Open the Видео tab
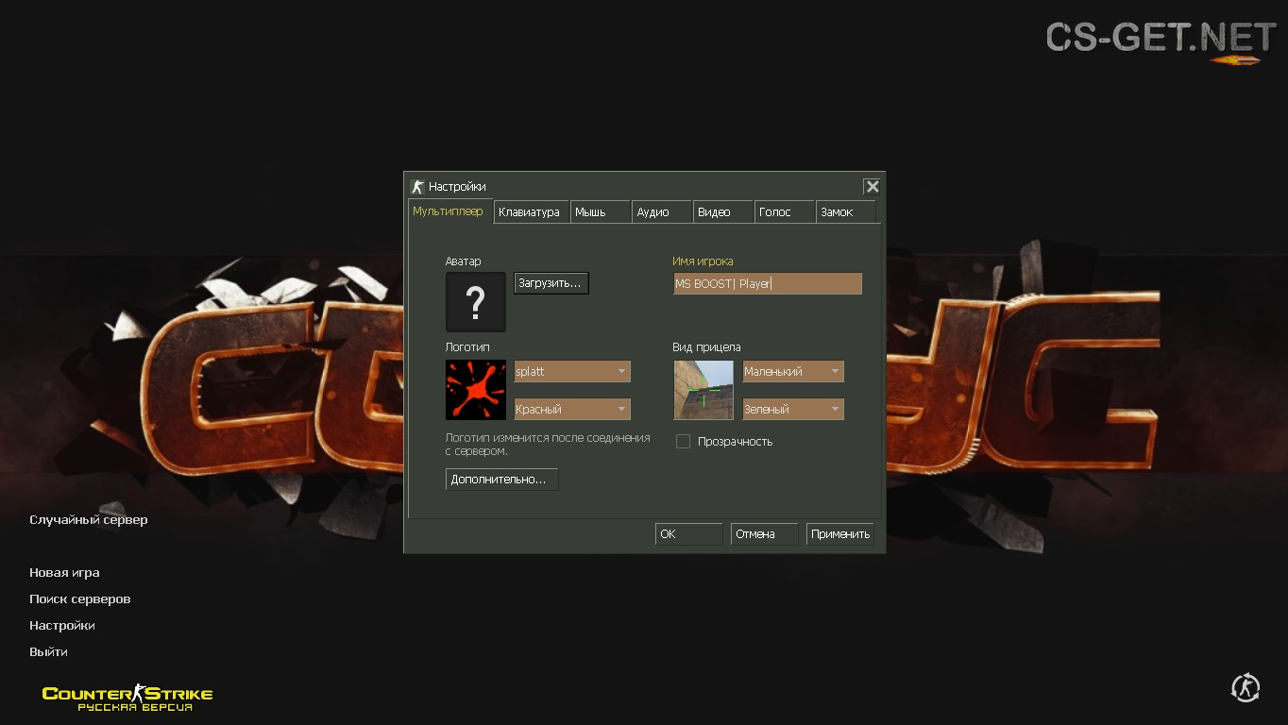The height and width of the screenshot is (725, 1288). point(723,211)
